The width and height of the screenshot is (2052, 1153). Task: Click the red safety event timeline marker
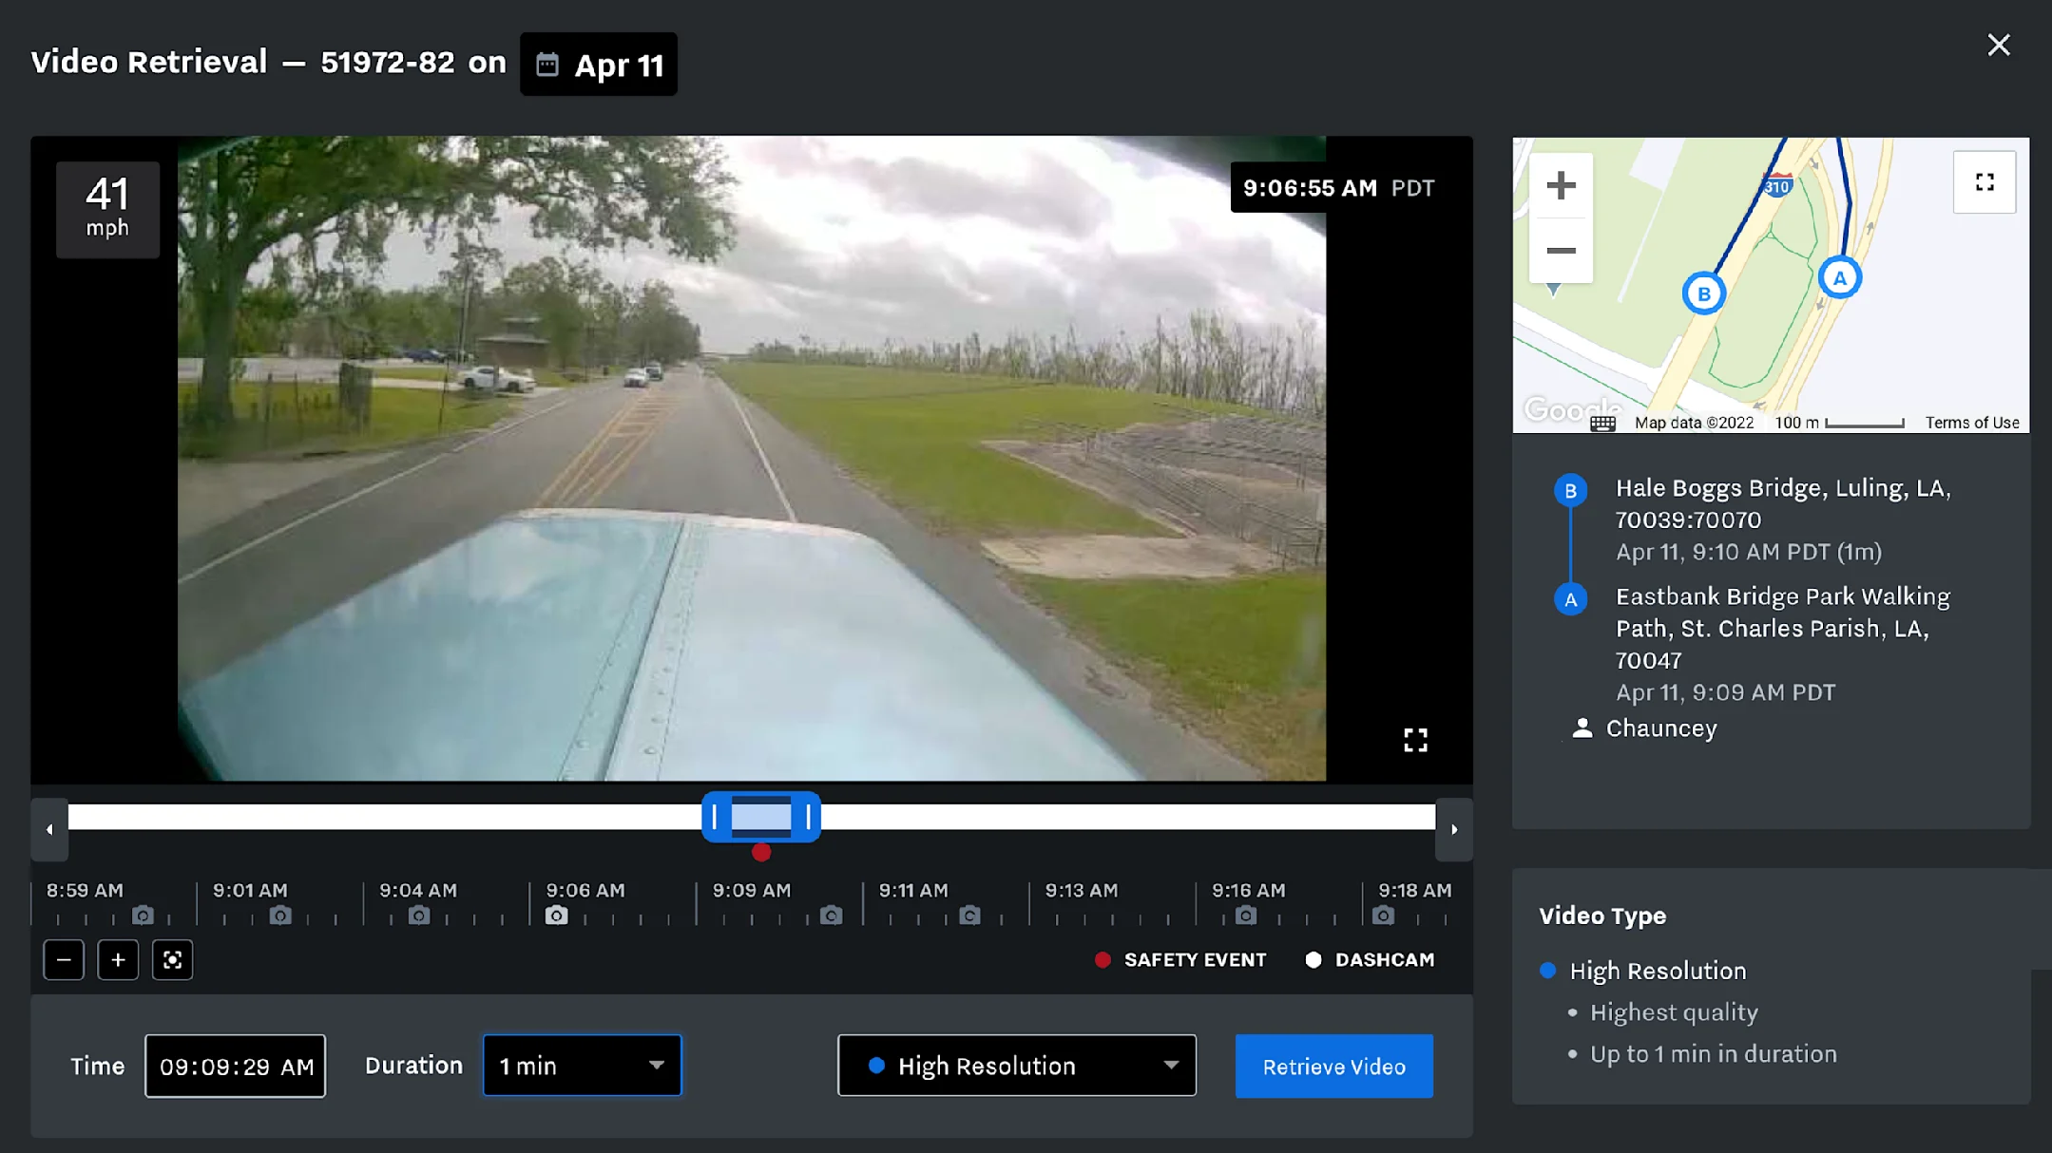click(761, 853)
